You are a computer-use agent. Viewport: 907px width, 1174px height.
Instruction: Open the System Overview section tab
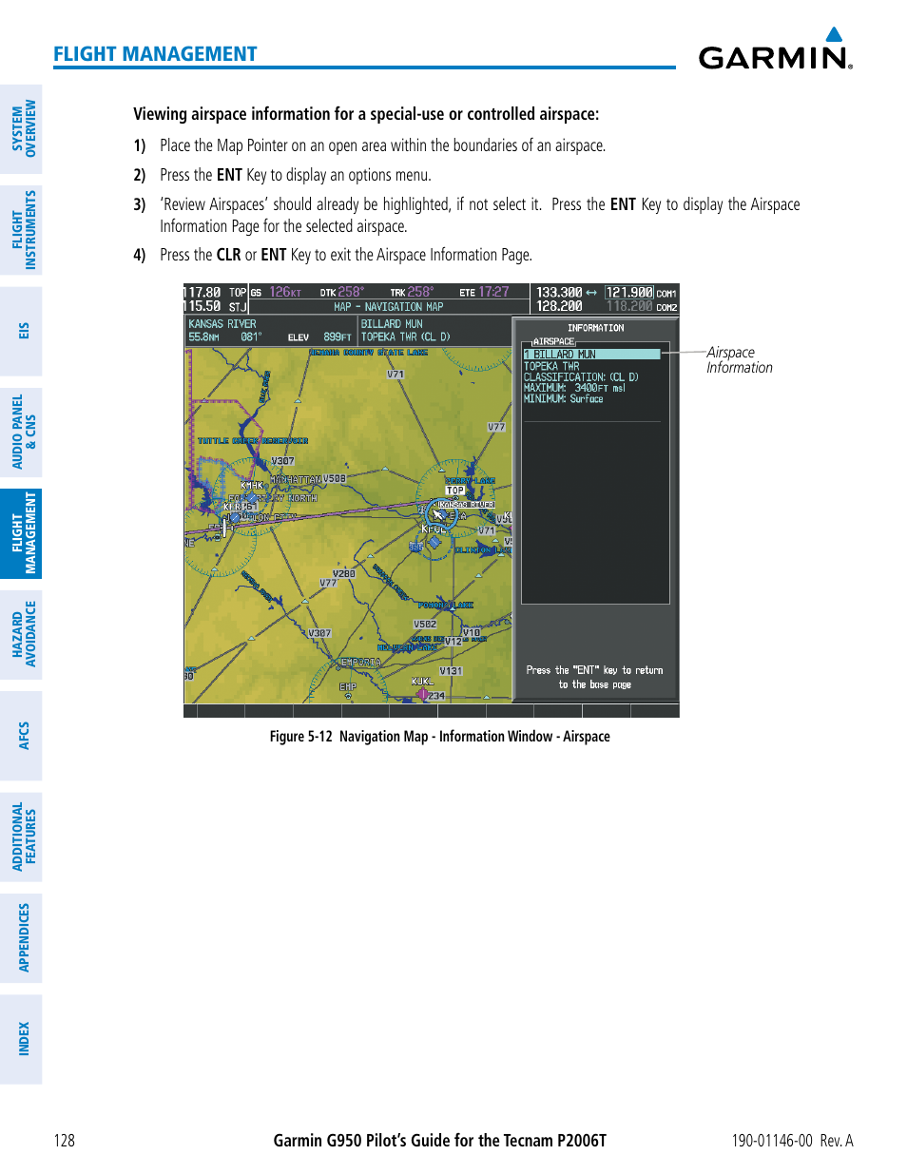coord(23,128)
